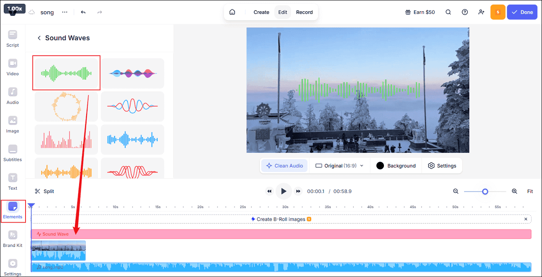Select the green sound wave thumbnail

click(x=66, y=73)
